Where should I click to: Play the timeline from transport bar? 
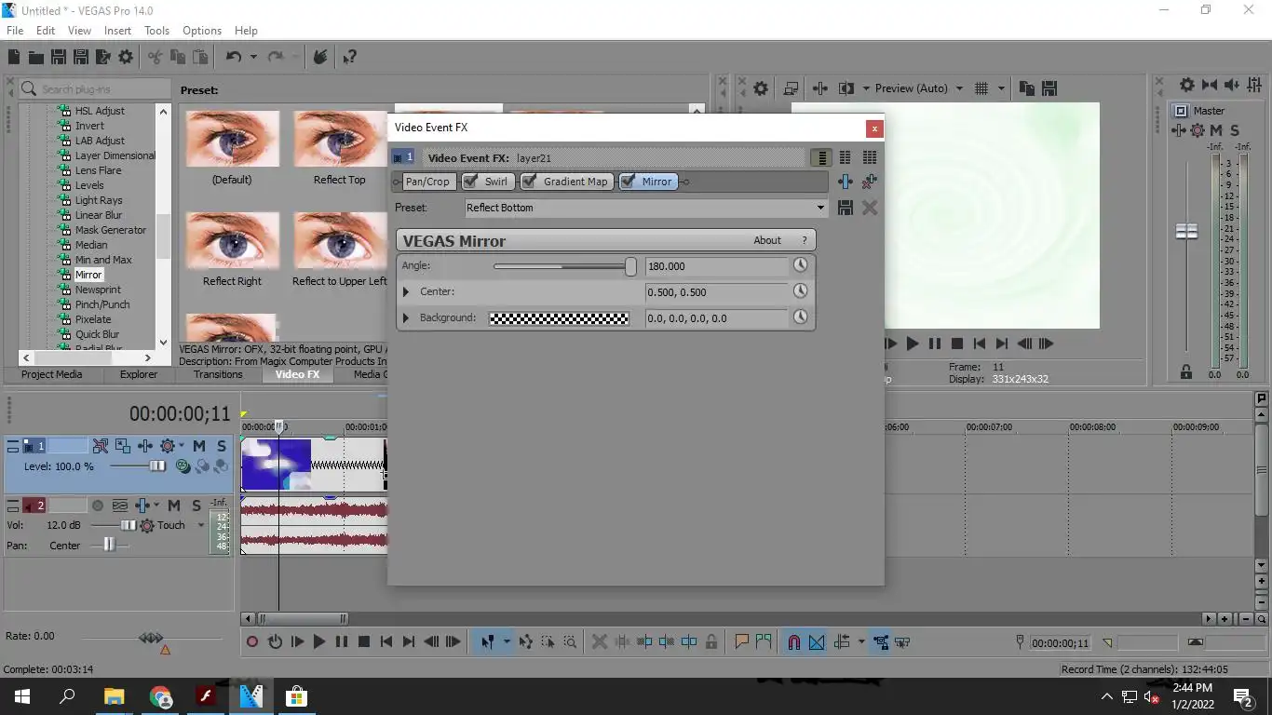pos(319,641)
